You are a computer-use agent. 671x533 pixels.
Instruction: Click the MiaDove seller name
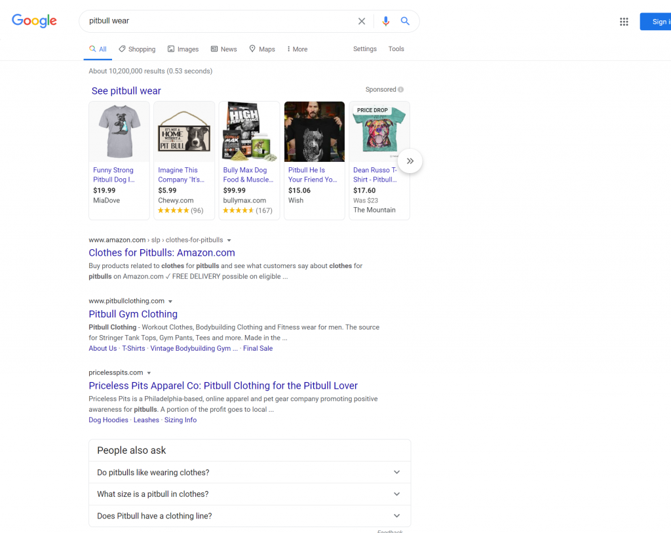pyautogui.click(x=107, y=201)
